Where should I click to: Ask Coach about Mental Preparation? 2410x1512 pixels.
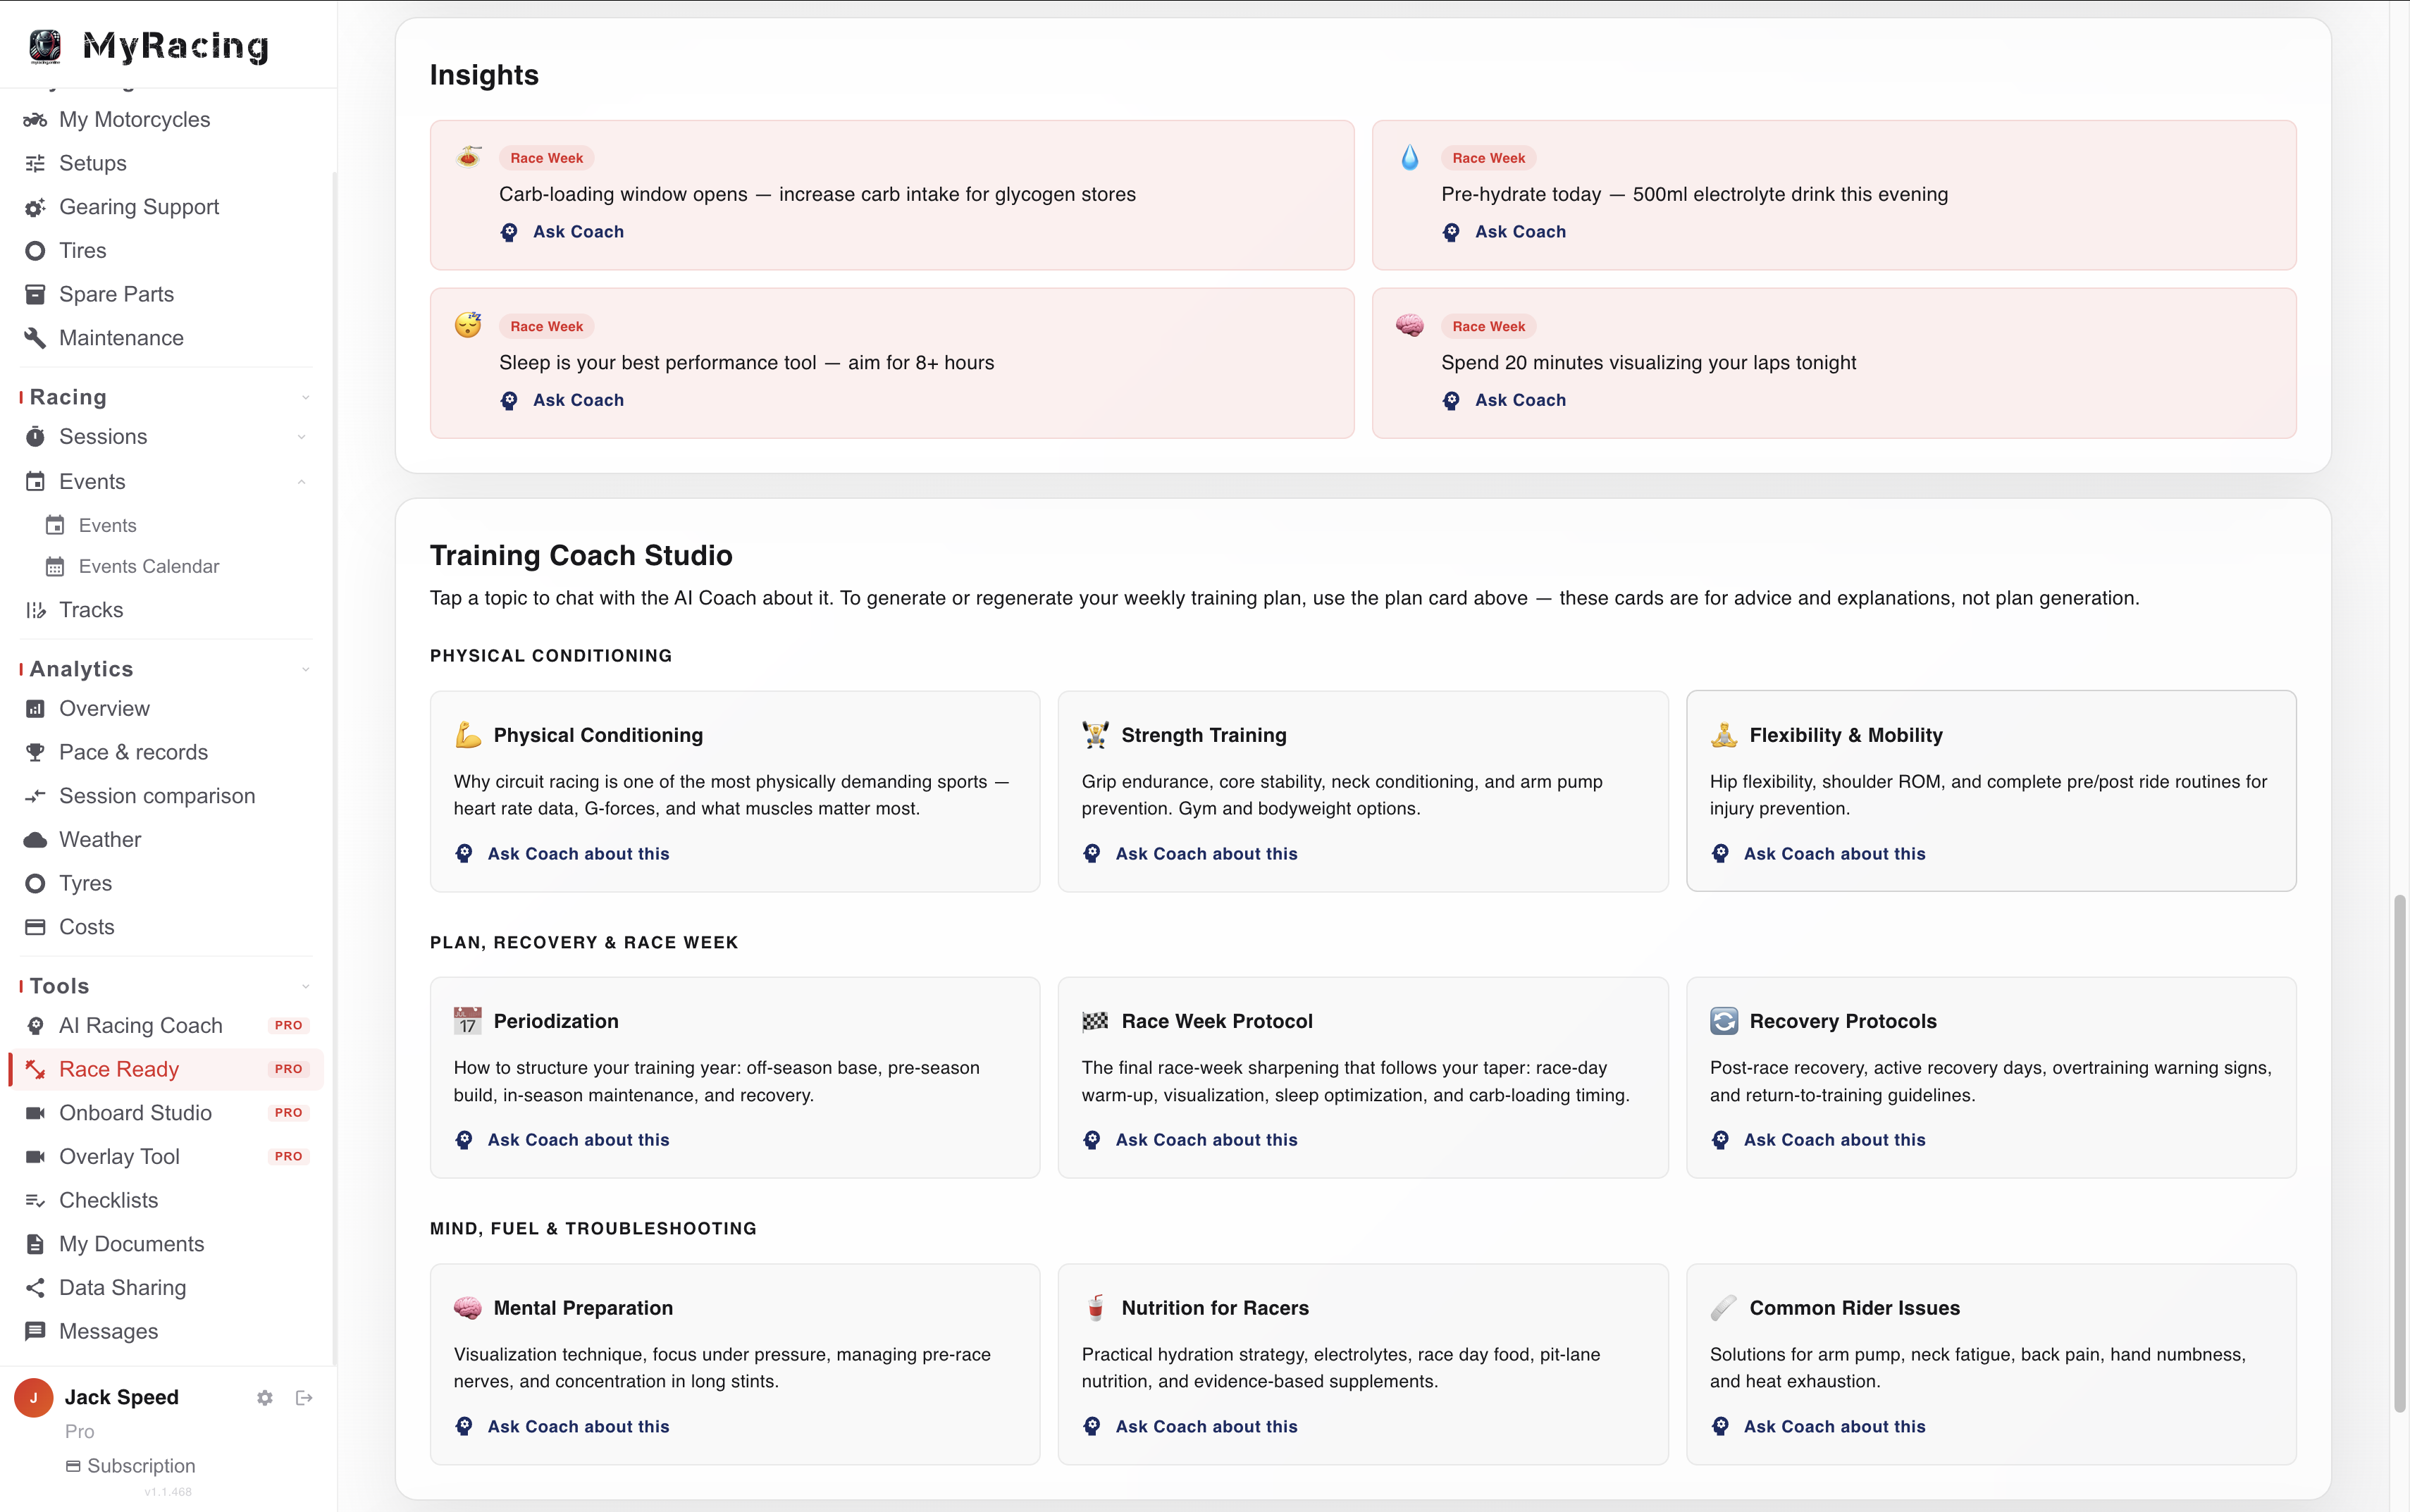click(562, 1427)
